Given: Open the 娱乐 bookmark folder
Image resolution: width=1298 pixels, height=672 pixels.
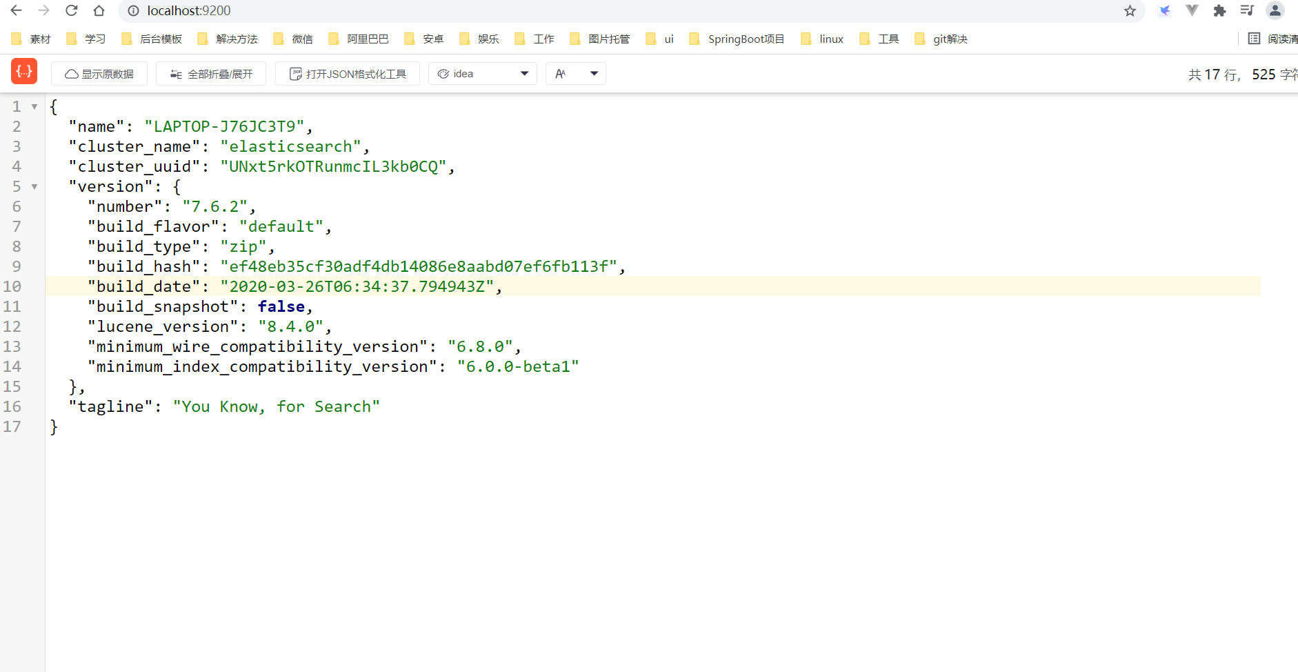Looking at the screenshot, I should (479, 39).
